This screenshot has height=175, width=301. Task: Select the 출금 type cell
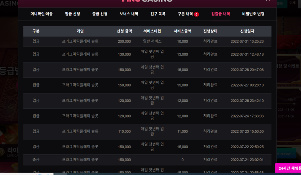[36, 159]
